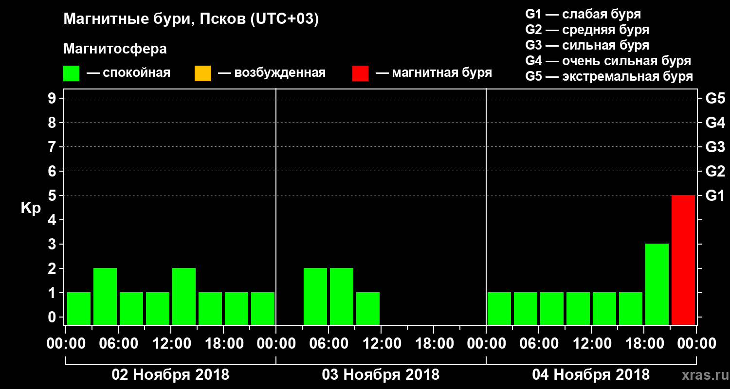This screenshot has width=730, height=389.
Task: Click the G2 label on right axis
Action: point(715,171)
